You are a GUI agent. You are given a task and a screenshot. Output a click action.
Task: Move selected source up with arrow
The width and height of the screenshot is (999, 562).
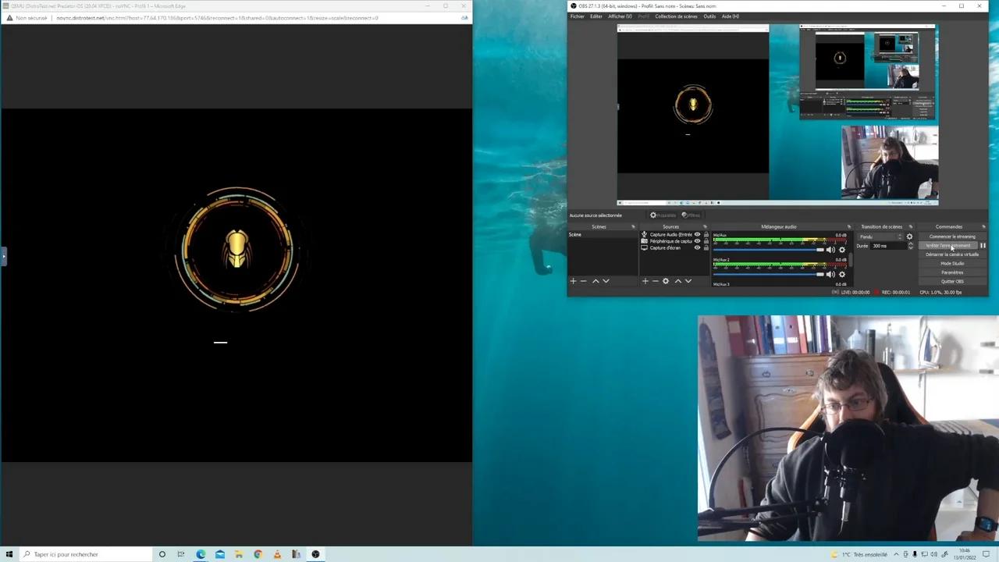(677, 281)
